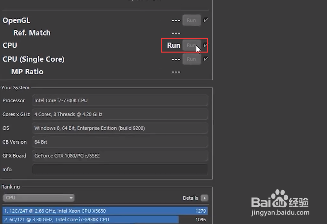Click the OpenGL label
327x224 pixels.
tap(16, 21)
